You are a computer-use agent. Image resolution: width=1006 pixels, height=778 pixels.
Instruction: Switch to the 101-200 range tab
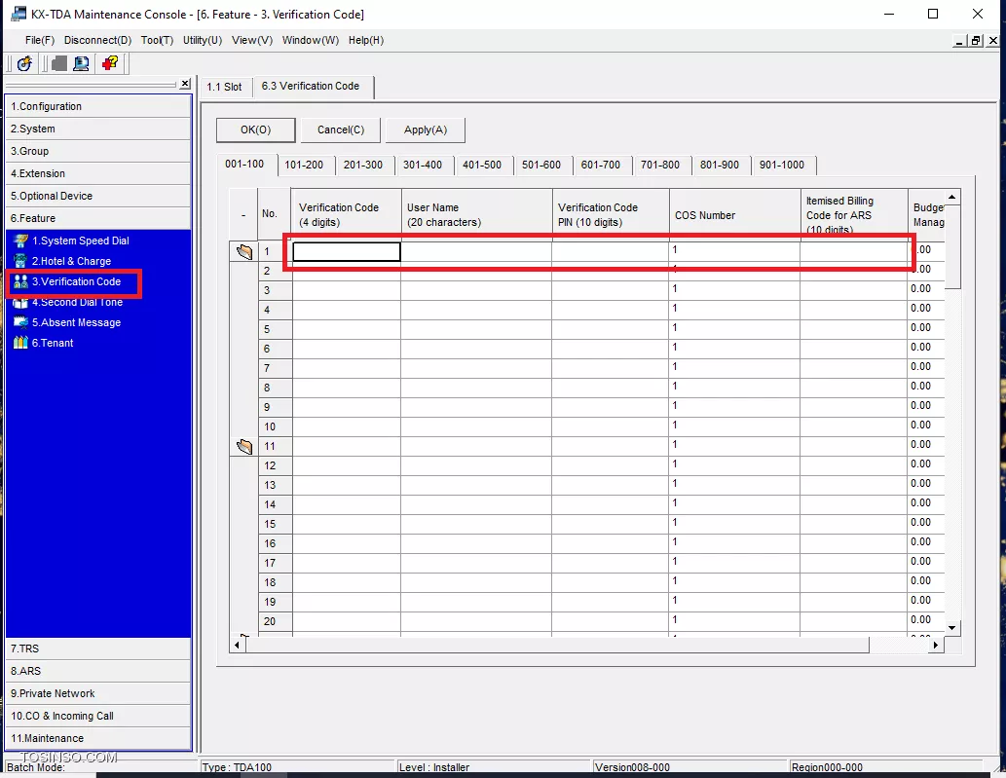(304, 165)
